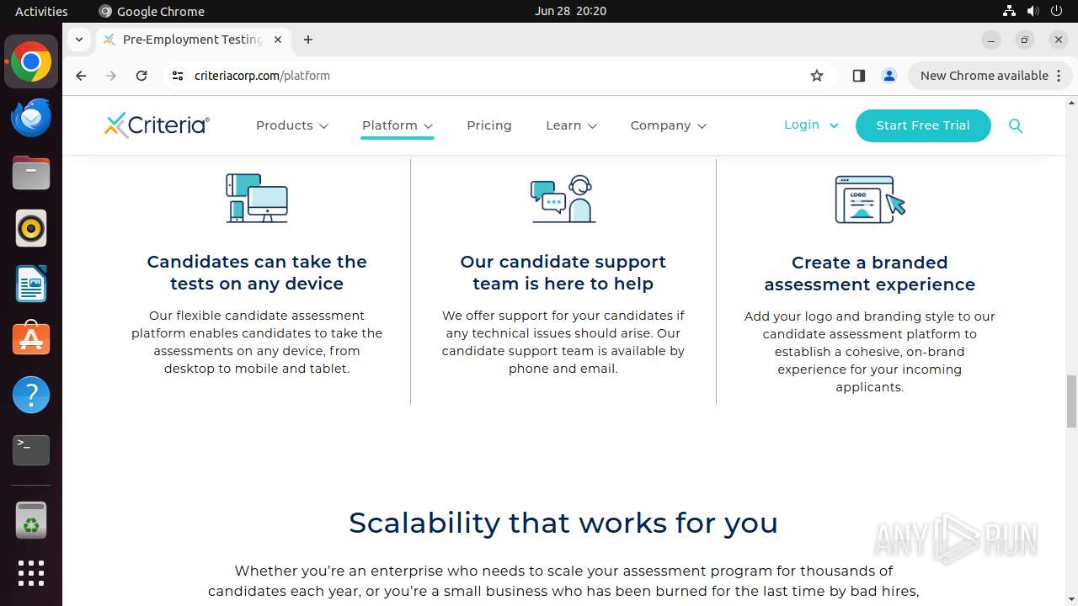The width and height of the screenshot is (1078, 606).
Task: Open Terminal from the dock
Action: (x=31, y=450)
